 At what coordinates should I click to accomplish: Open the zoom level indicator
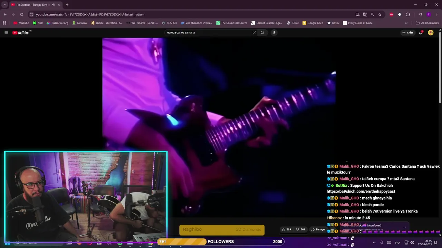[372, 14]
